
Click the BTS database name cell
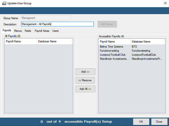(134, 47)
